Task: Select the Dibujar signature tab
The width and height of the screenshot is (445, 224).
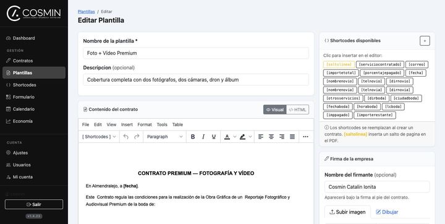Action: [x=387, y=212]
